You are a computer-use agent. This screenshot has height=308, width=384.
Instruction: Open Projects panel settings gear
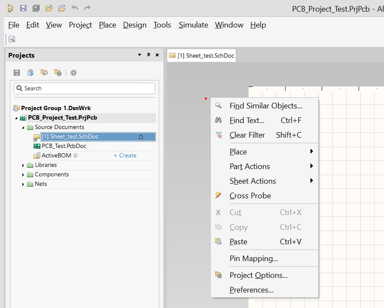coord(74,73)
